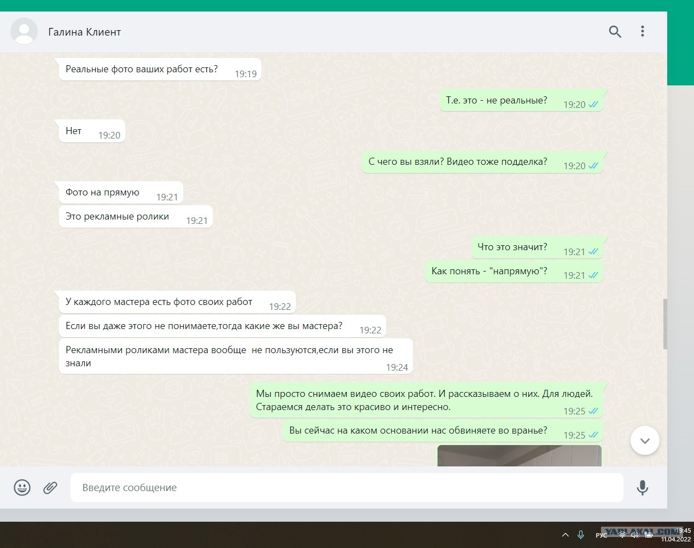The width and height of the screenshot is (694, 548).
Task: Open Галина Клиент's profile avatar
Action: pyautogui.click(x=24, y=31)
